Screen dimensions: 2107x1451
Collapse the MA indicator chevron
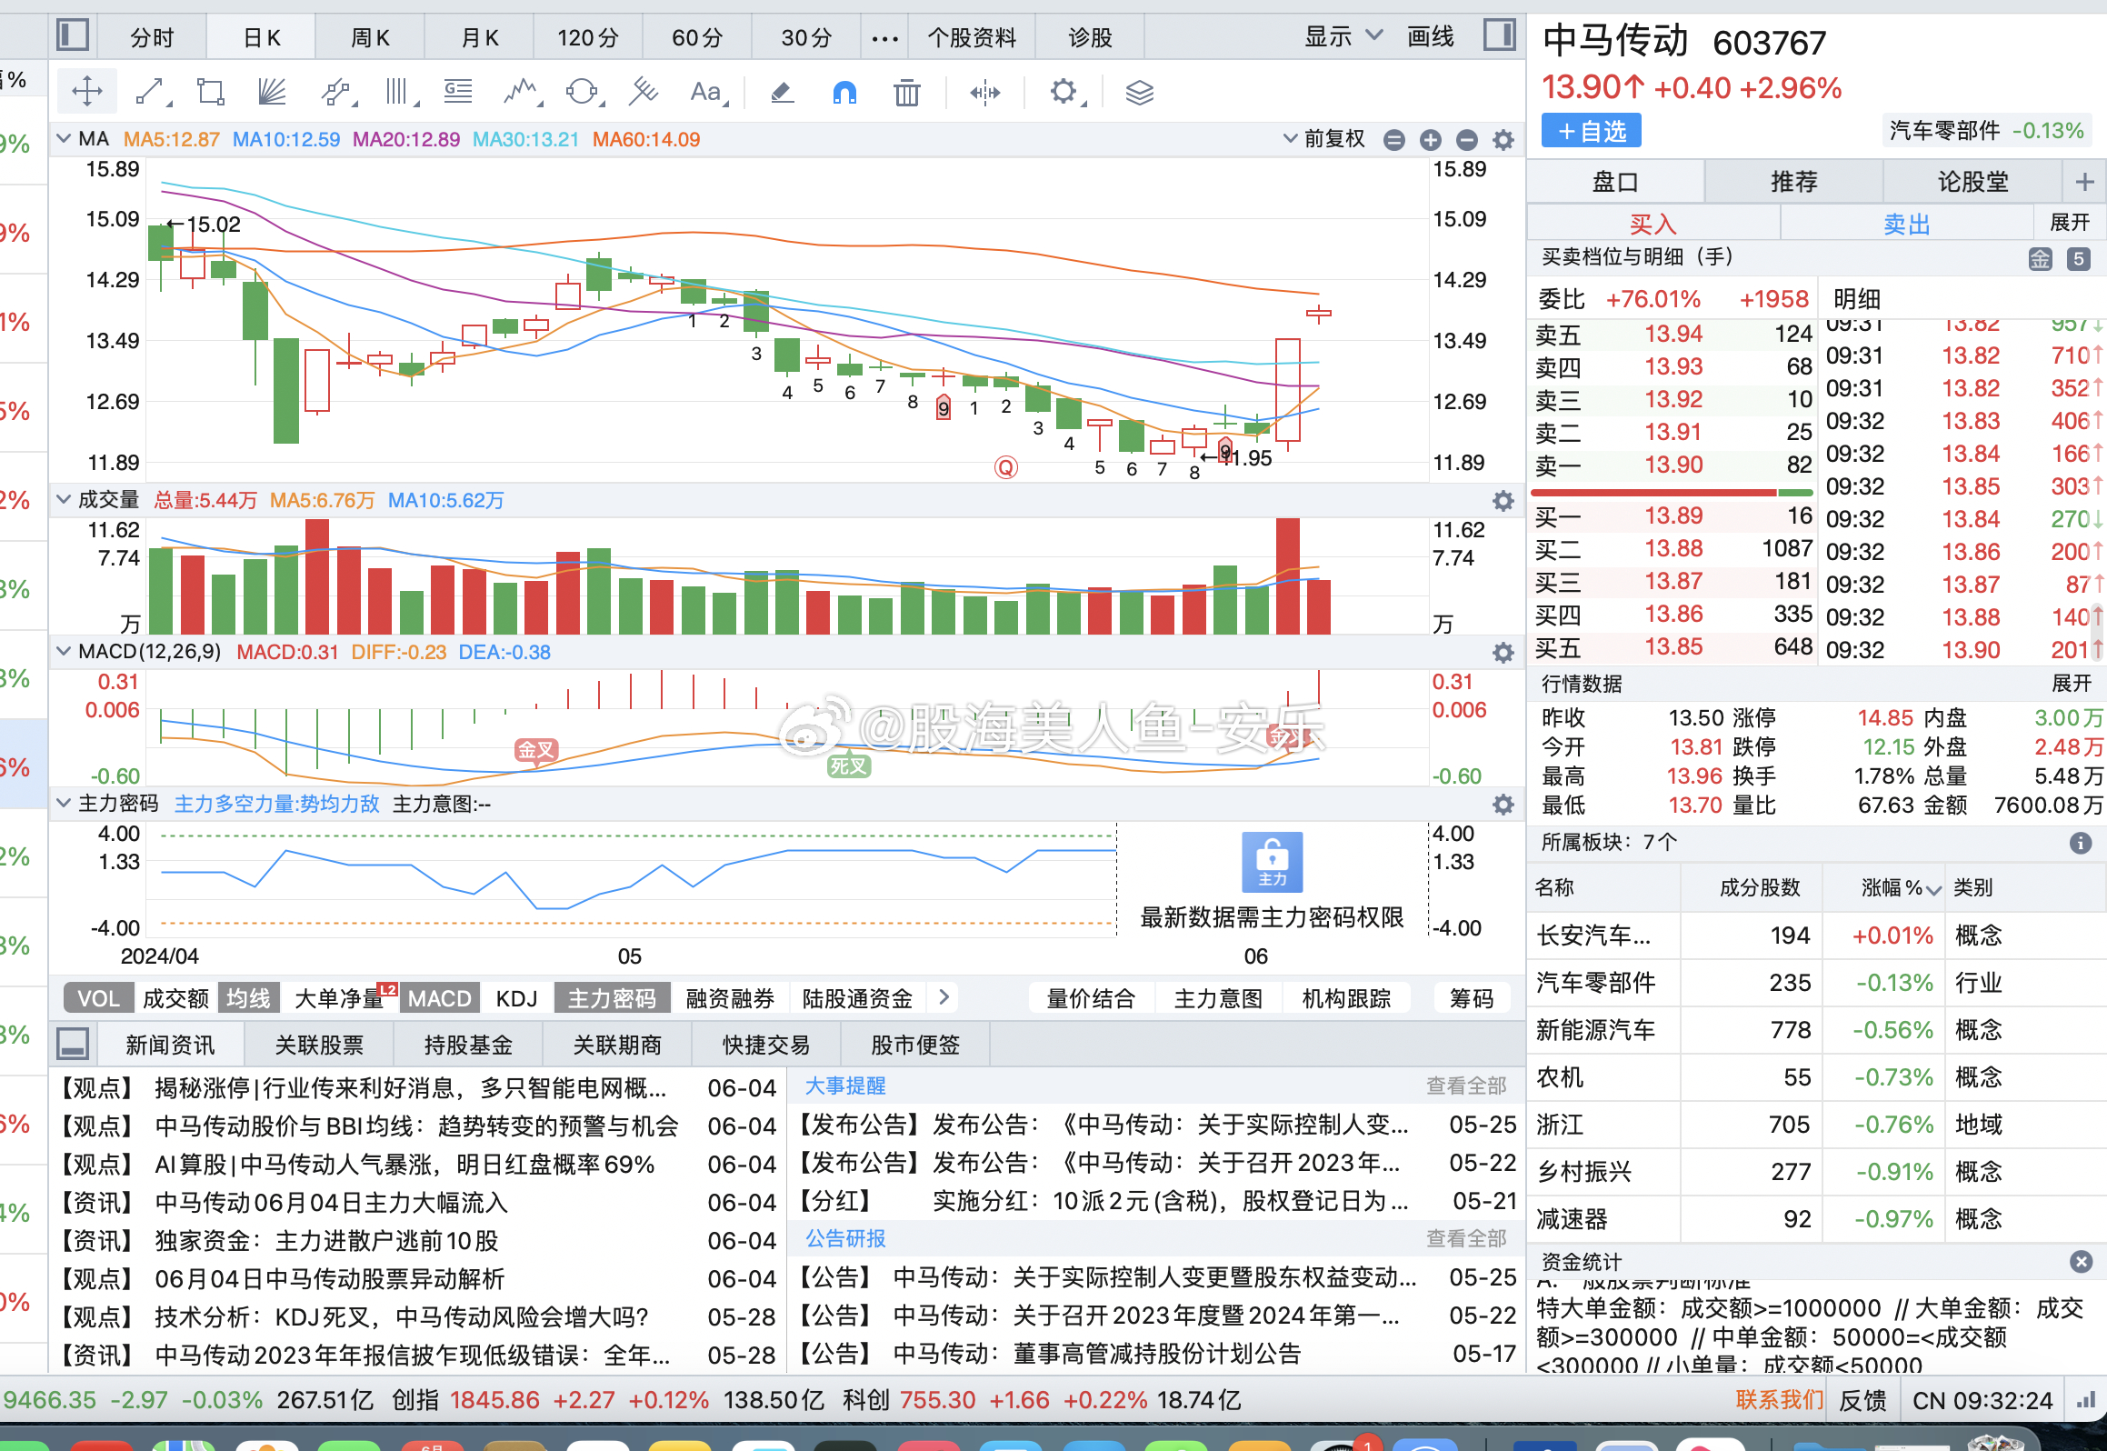(64, 139)
